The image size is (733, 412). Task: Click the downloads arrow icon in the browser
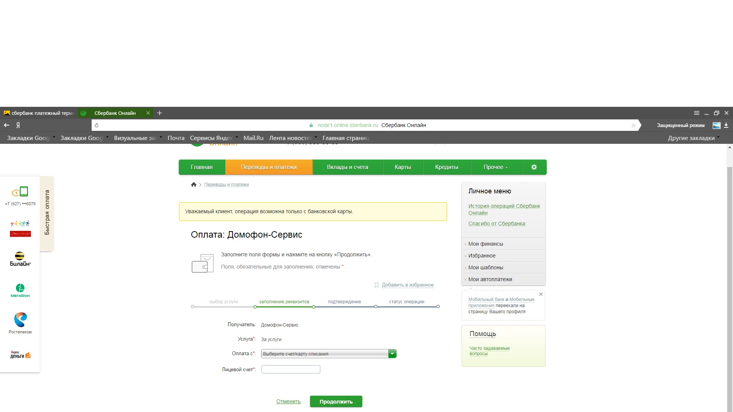click(726, 125)
